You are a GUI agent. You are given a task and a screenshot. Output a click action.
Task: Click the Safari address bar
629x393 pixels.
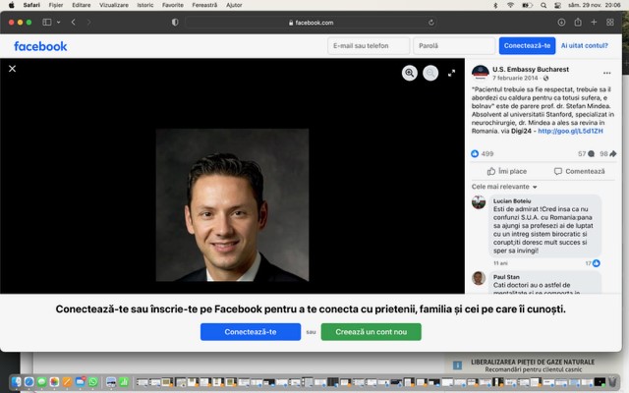311,23
